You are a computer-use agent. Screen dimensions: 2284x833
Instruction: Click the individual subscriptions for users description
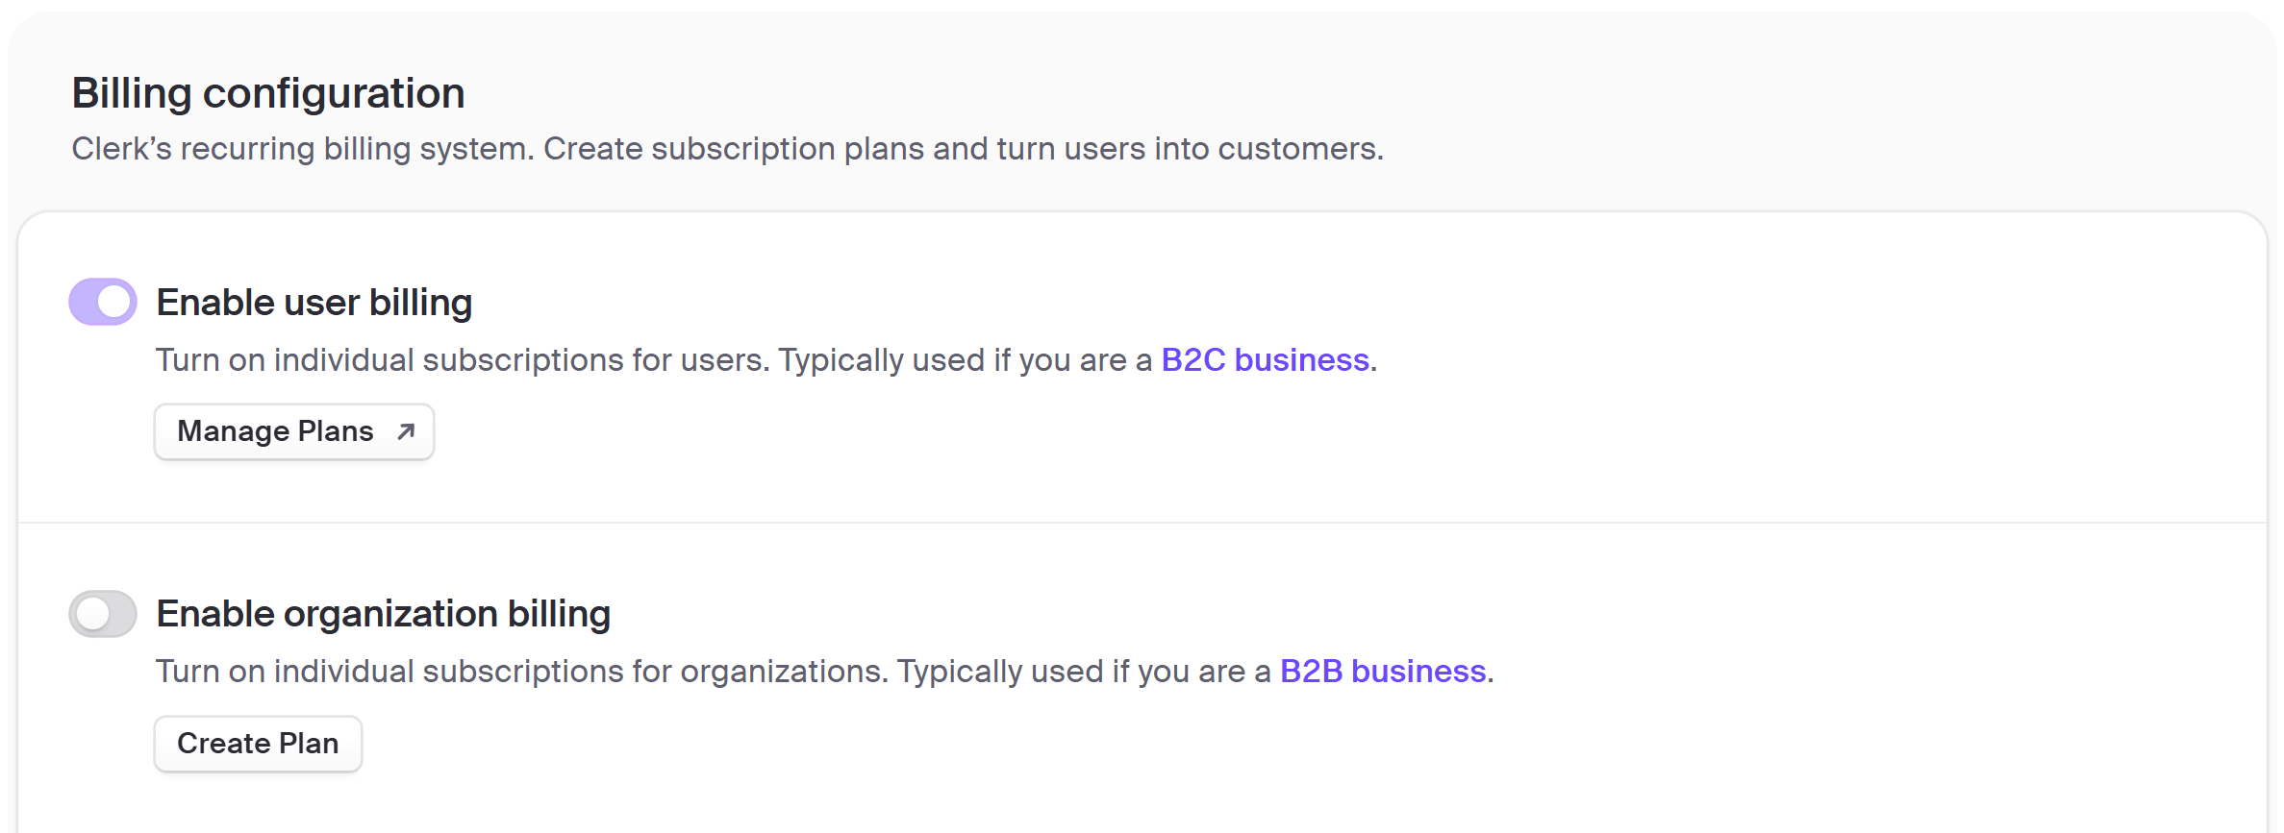(766, 359)
